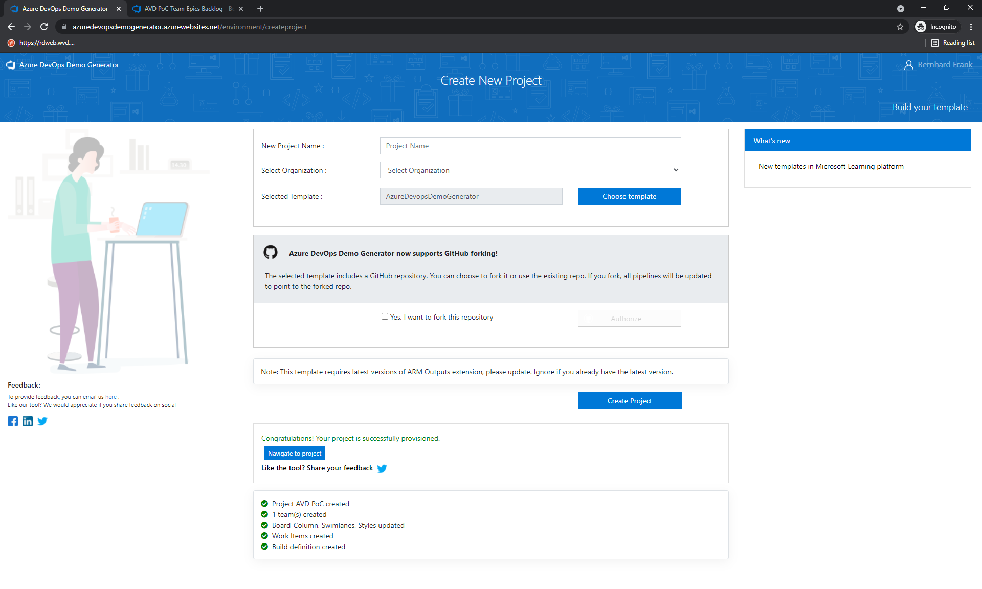Click the Authorize button
The width and height of the screenshot is (982, 589).
point(629,318)
